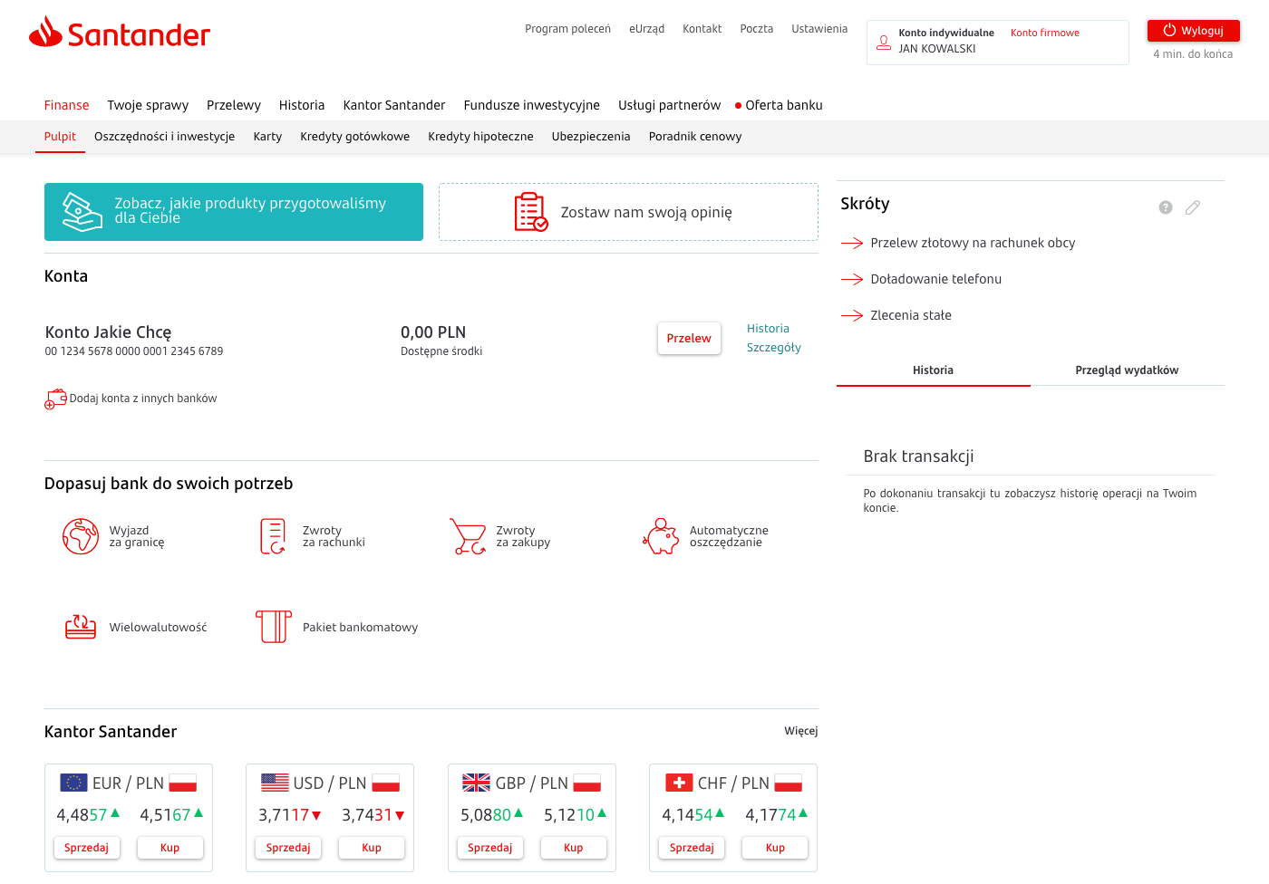The height and width of the screenshot is (884, 1269).
Task: Open the Przelewy menu
Action: coord(234,105)
